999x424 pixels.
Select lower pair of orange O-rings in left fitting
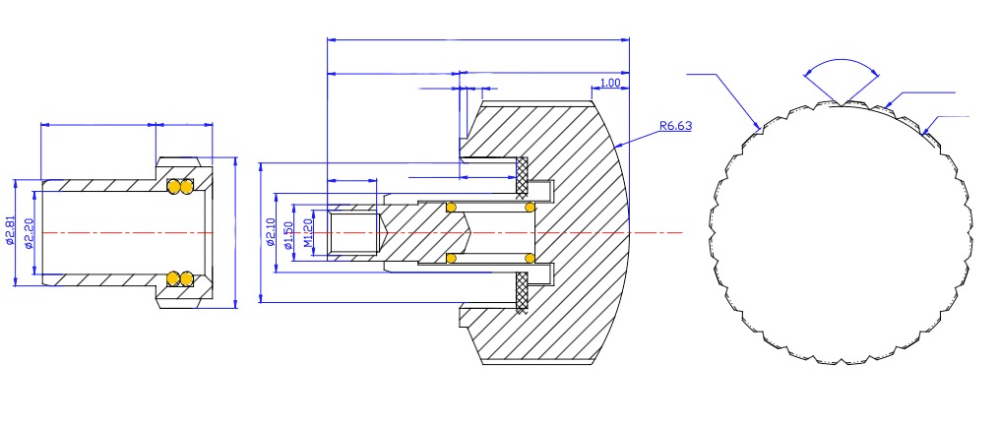click(x=179, y=279)
